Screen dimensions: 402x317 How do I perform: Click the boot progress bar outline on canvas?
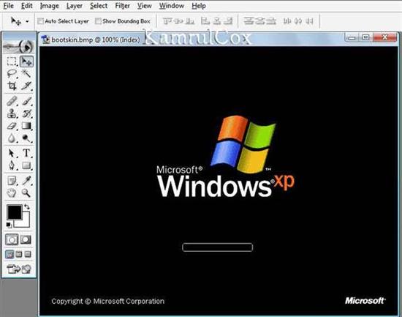point(217,247)
